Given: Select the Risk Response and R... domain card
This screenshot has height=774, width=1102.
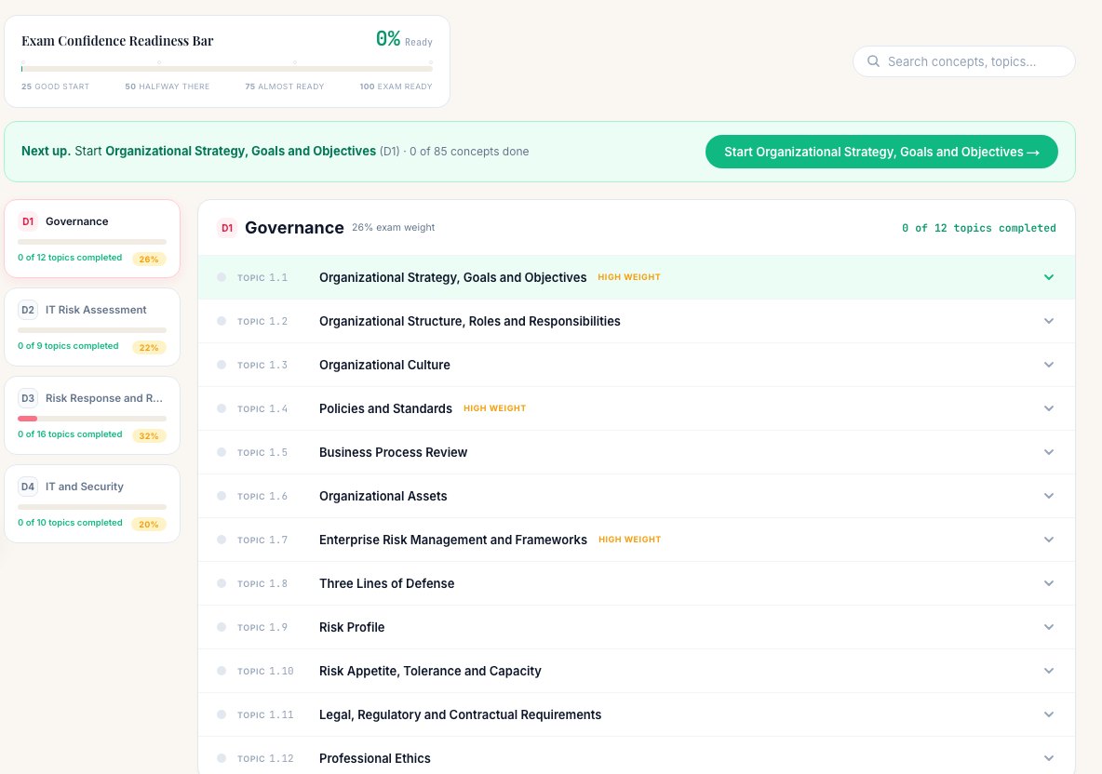Looking at the screenshot, I should [x=92, y=416].
